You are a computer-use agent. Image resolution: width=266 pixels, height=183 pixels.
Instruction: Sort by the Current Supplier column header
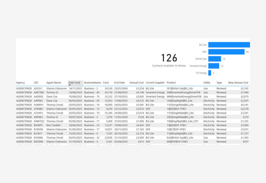pyautogui.click(x=155, y=83)
